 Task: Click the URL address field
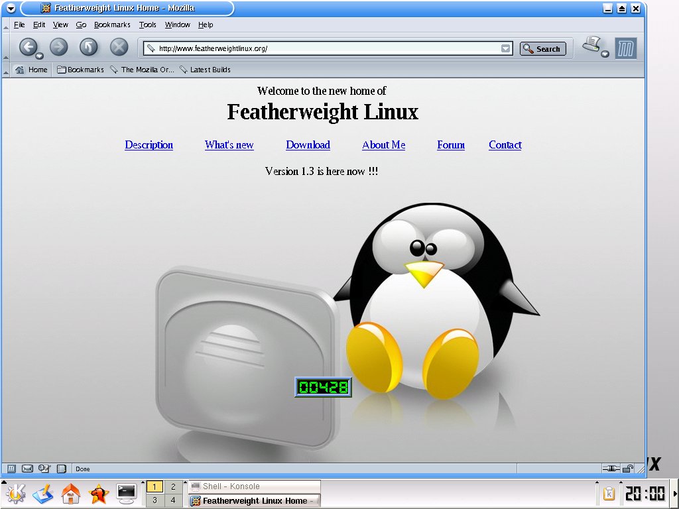[x=328, y=48]
